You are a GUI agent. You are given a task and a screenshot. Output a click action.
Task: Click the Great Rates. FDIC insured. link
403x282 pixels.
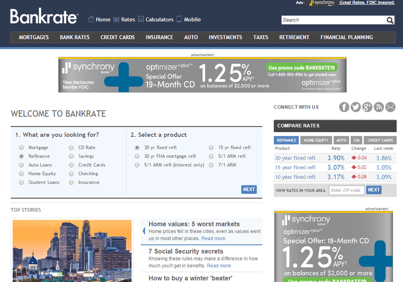pyautogui.click(x=367, y=3)
